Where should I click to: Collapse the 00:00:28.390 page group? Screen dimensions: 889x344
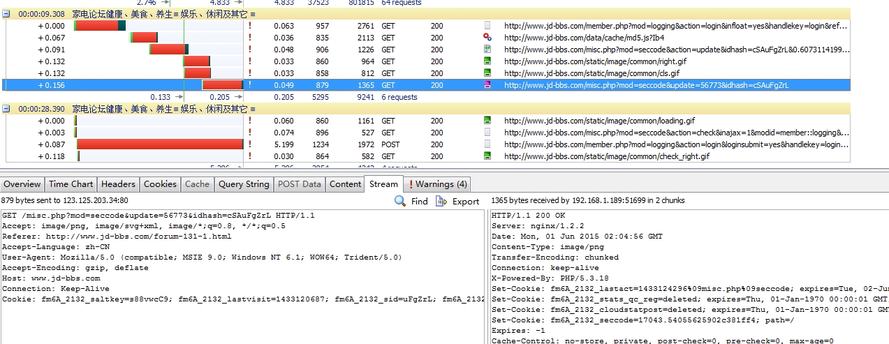click(x=6, y=109)
